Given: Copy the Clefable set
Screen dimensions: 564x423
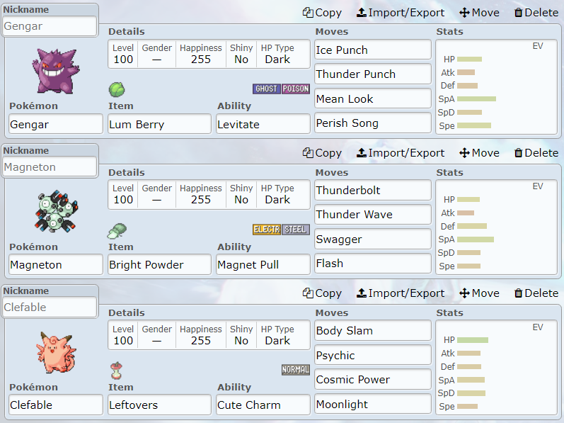Looking at the screenshot, I should tap(322, 293).
